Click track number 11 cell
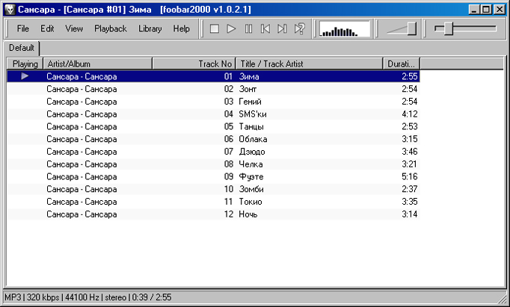The width and height of the screenshot is (510, 307). tap(229, 202)
